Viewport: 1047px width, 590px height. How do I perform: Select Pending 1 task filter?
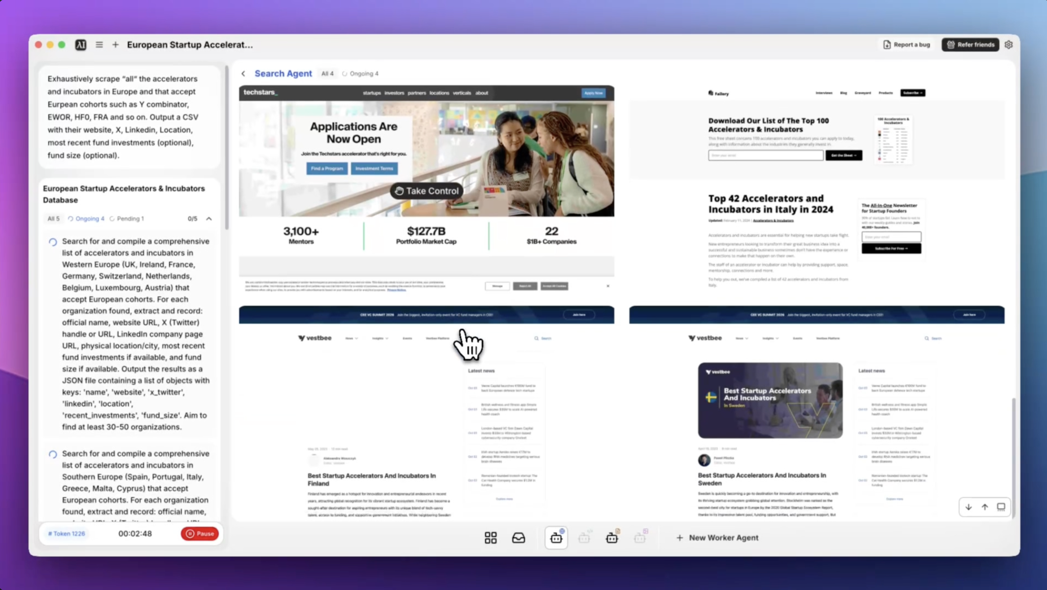(127, 219)
